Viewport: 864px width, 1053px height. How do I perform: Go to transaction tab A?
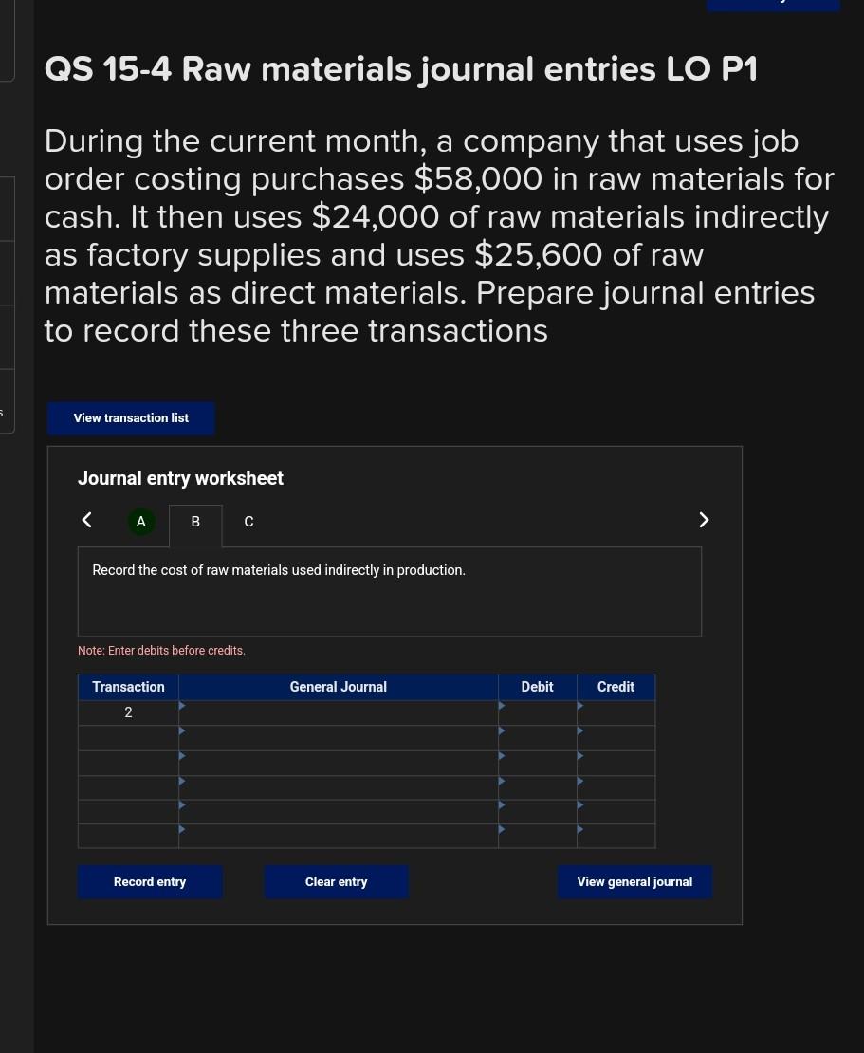[141, 522]
